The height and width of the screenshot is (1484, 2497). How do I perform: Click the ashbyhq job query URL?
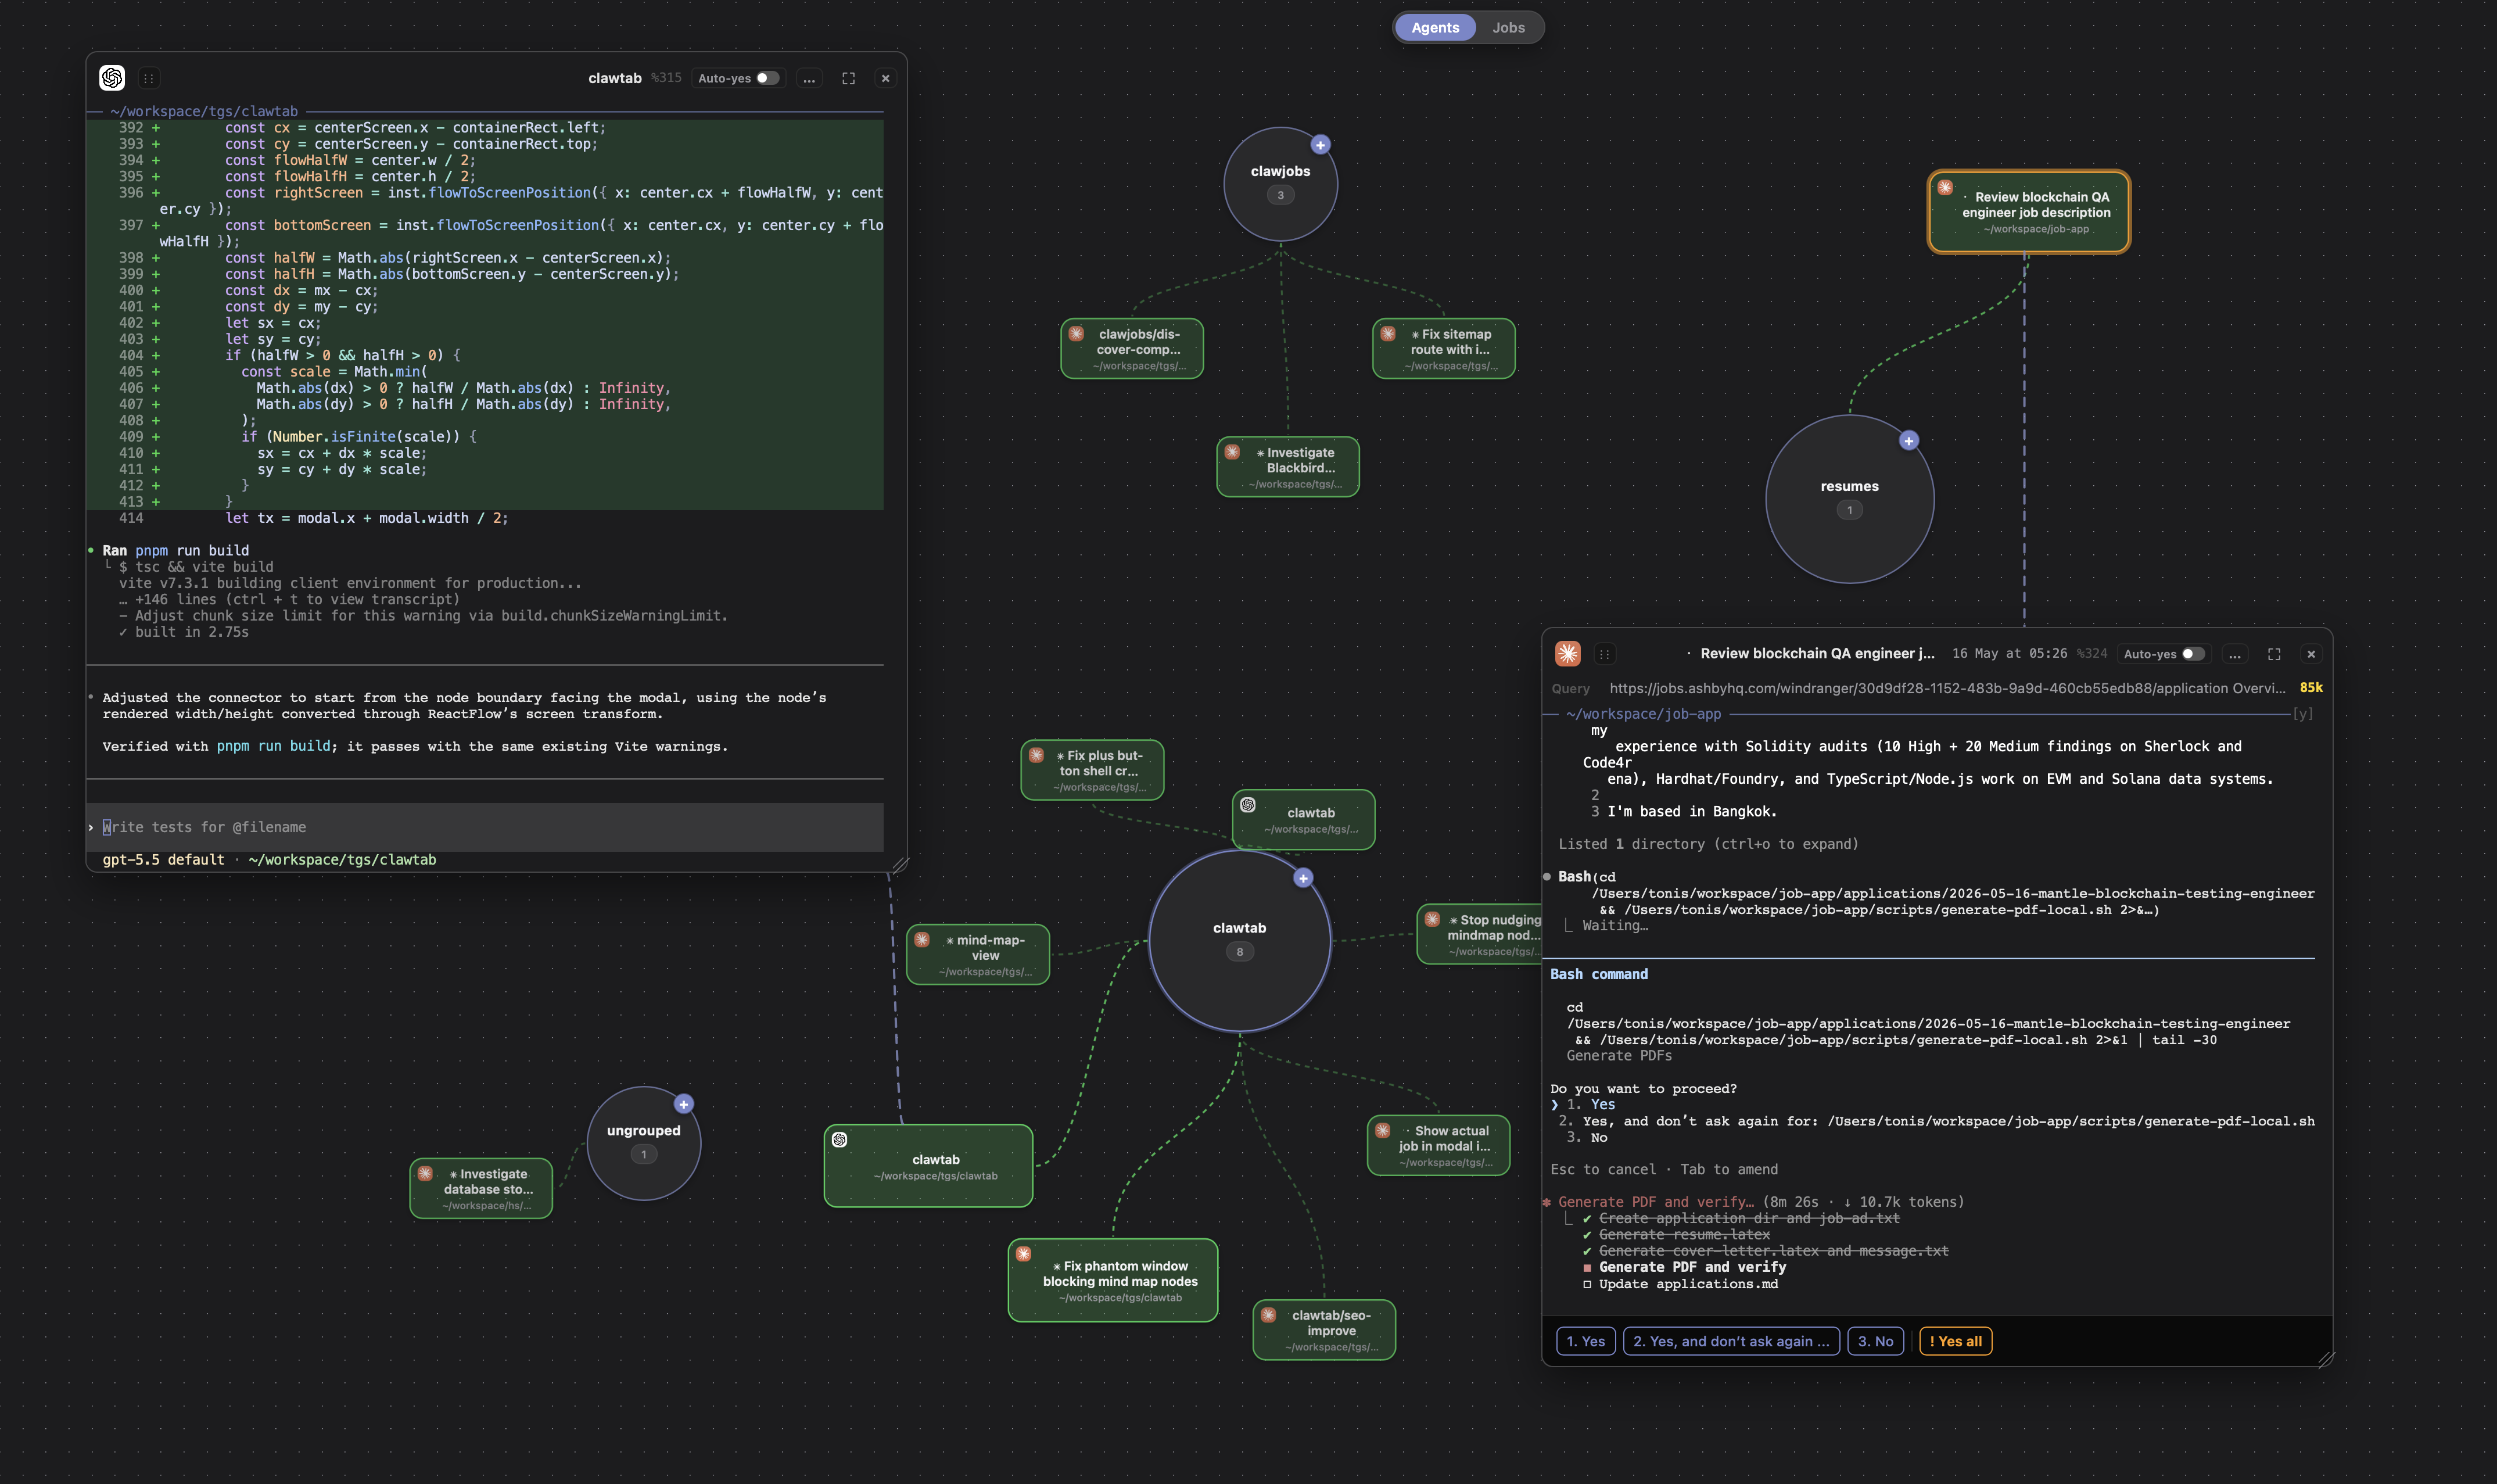[x=1946, y=688]
